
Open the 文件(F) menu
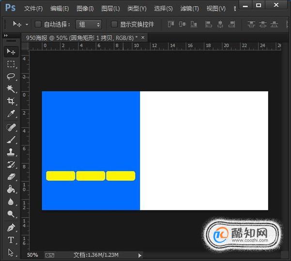coord(33,9)
